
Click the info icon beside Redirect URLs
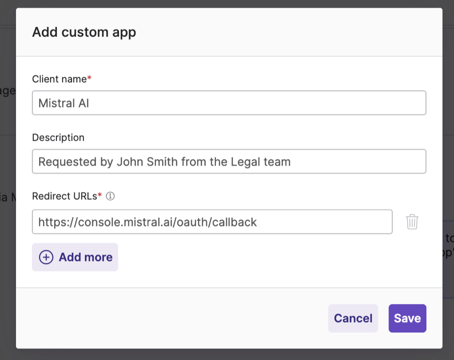(x=110, y=196)
